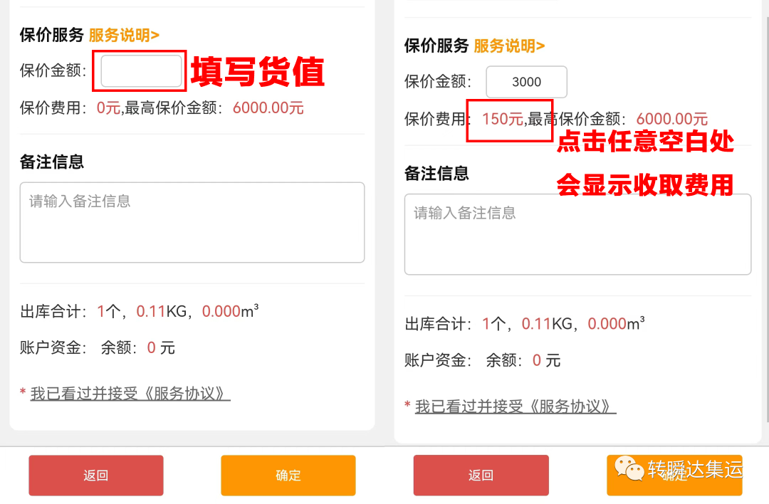Open 服务协议 agreement link on right
Screen dimensions: 769x504
point(515,406)
